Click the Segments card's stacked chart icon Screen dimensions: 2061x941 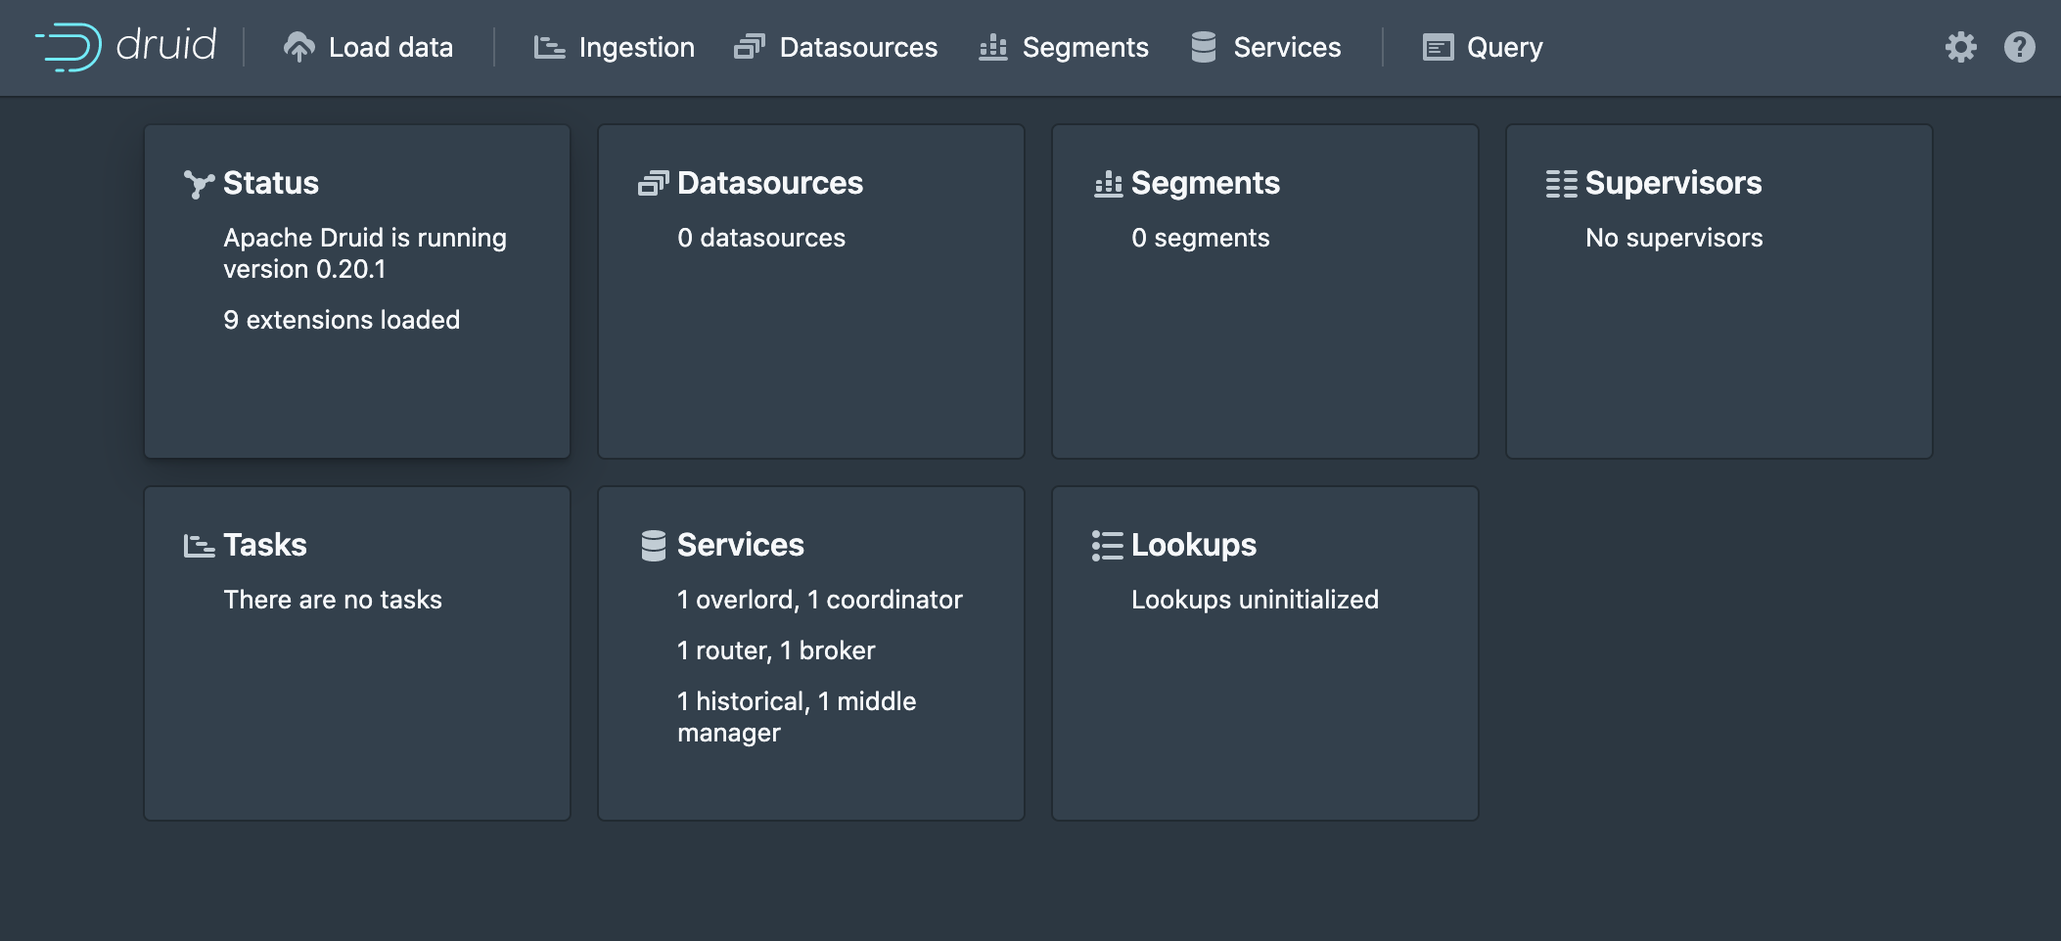[x=1108, y=184]
